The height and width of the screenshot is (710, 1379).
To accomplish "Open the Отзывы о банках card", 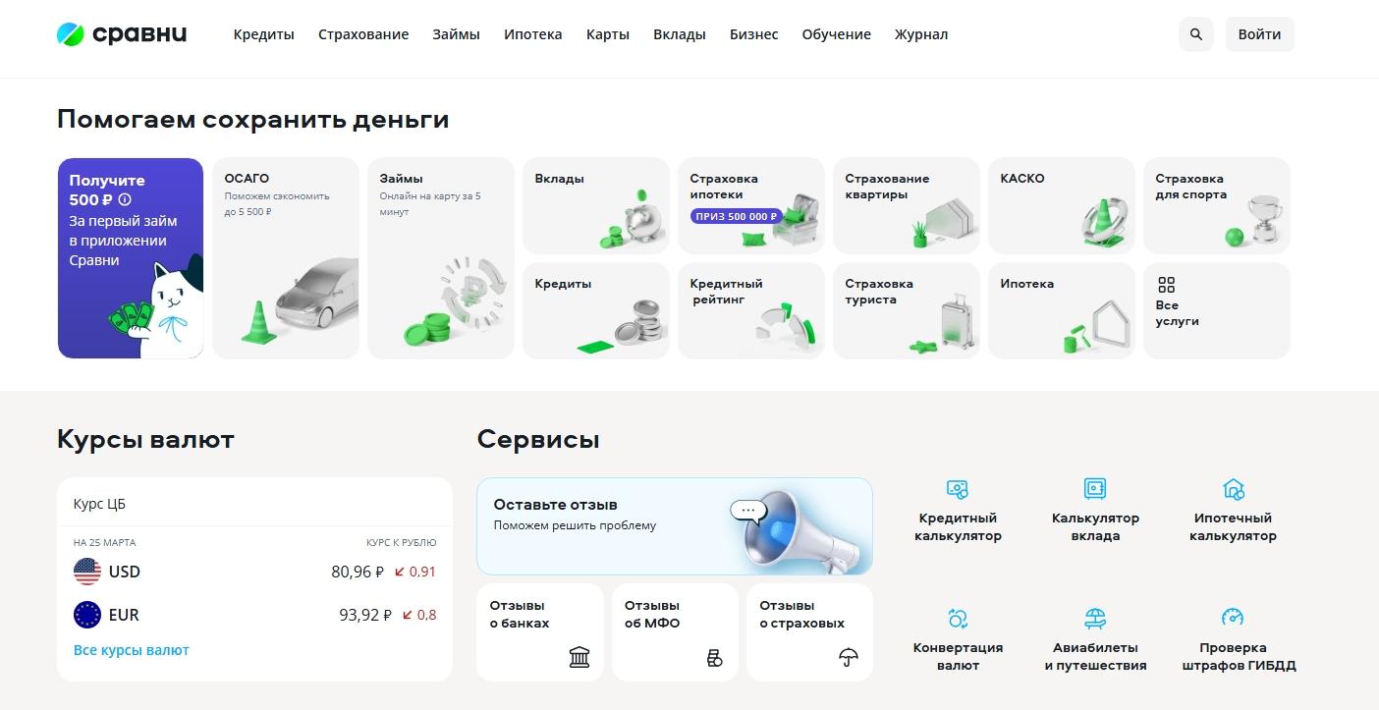I will tap(539, 632).
